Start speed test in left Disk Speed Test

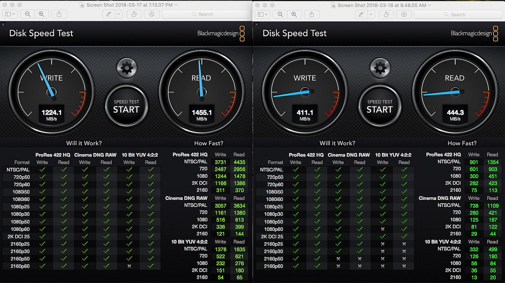[x=126, y=106]
